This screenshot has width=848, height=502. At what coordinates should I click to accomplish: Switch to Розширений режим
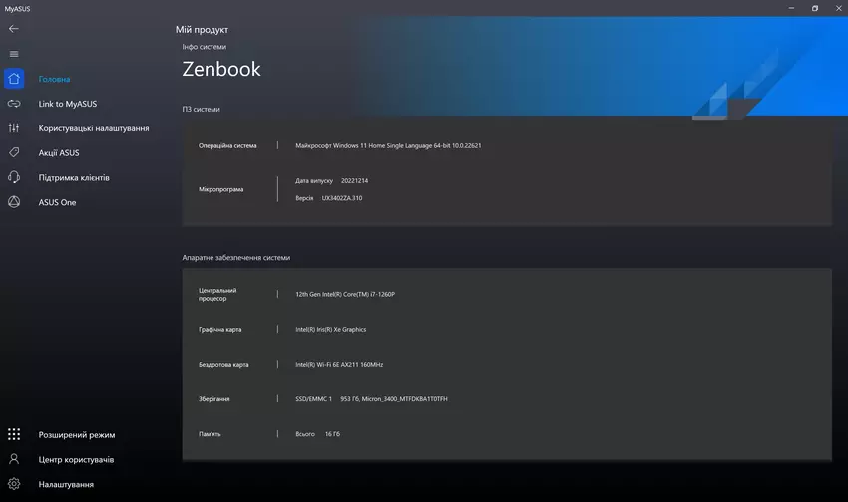click(77, 435)
